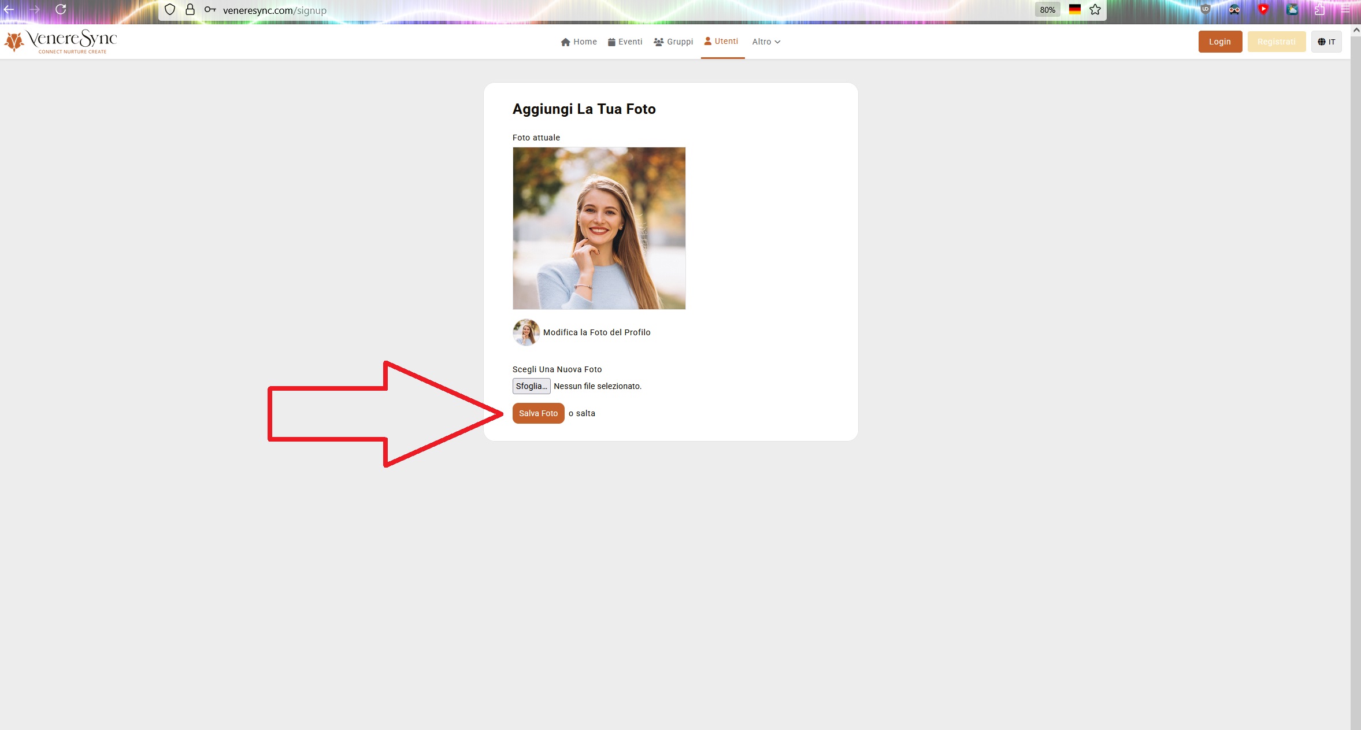Click the goggles avatar extension icon
Viewport: 1361px width, 730px height.
coord(1234,9)
